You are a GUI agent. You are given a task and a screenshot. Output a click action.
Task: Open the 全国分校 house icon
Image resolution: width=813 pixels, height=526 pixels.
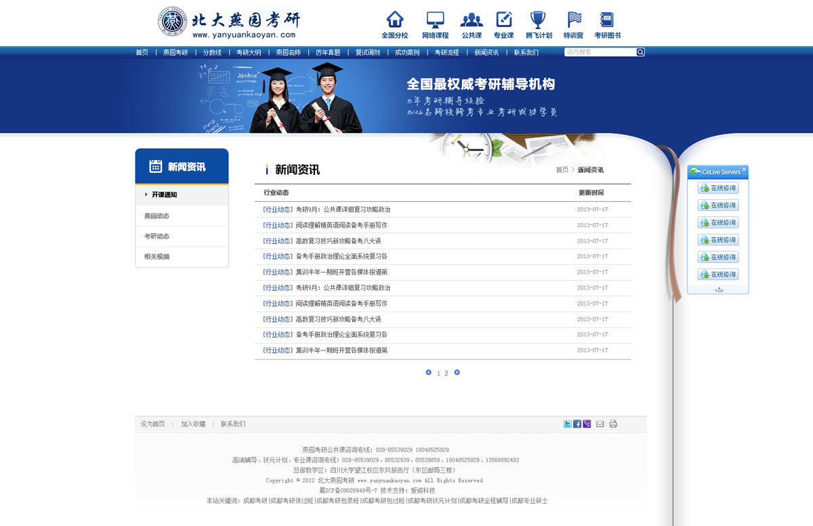pos(394,19)
